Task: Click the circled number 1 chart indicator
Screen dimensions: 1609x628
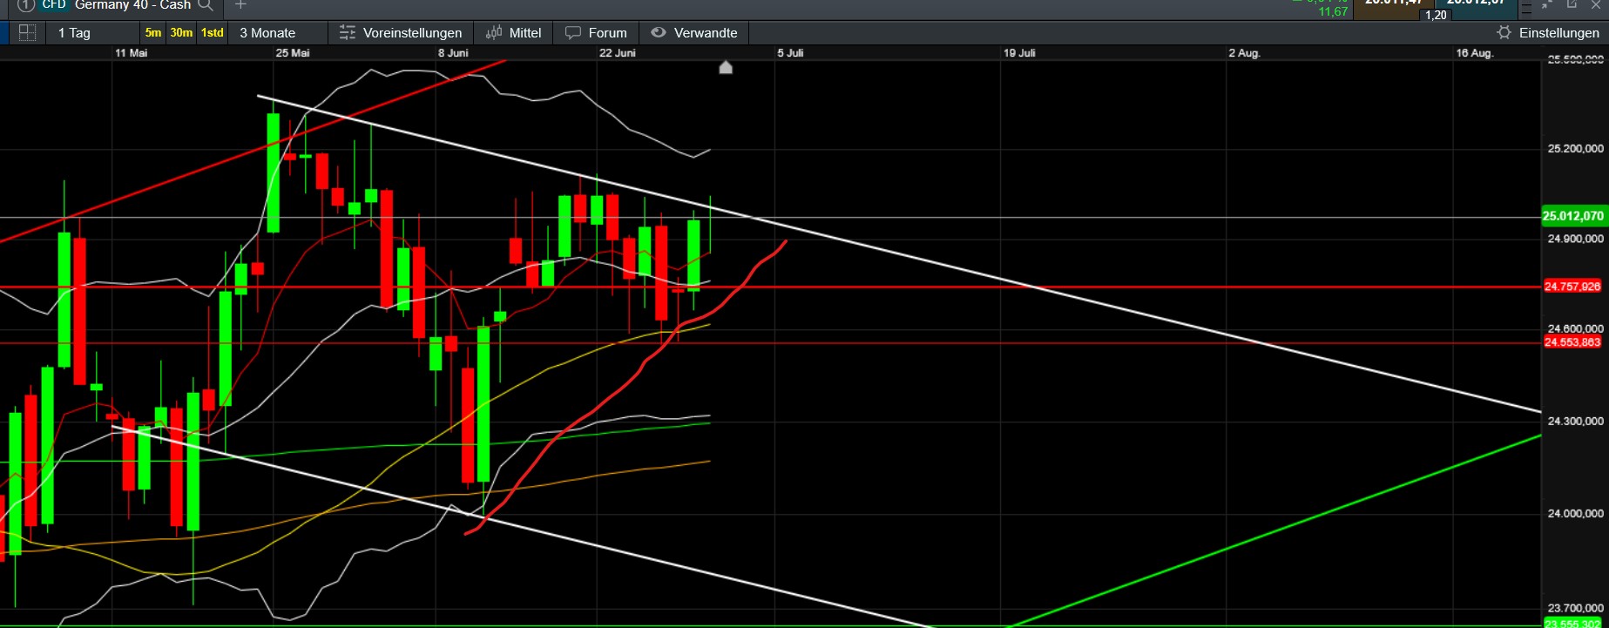Action: (x=26, y=5)
